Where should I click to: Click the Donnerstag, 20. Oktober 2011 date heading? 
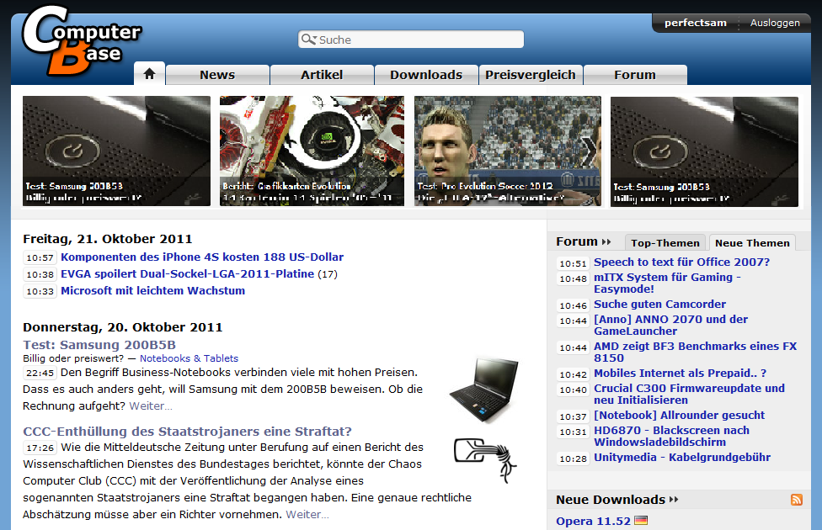click(x=123, y=327)
